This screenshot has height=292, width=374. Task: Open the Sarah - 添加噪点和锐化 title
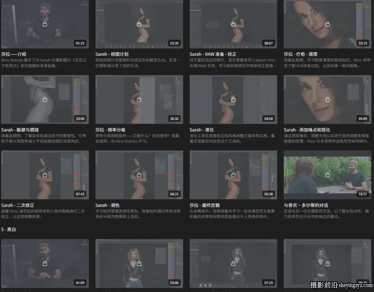tap(307, 130)
